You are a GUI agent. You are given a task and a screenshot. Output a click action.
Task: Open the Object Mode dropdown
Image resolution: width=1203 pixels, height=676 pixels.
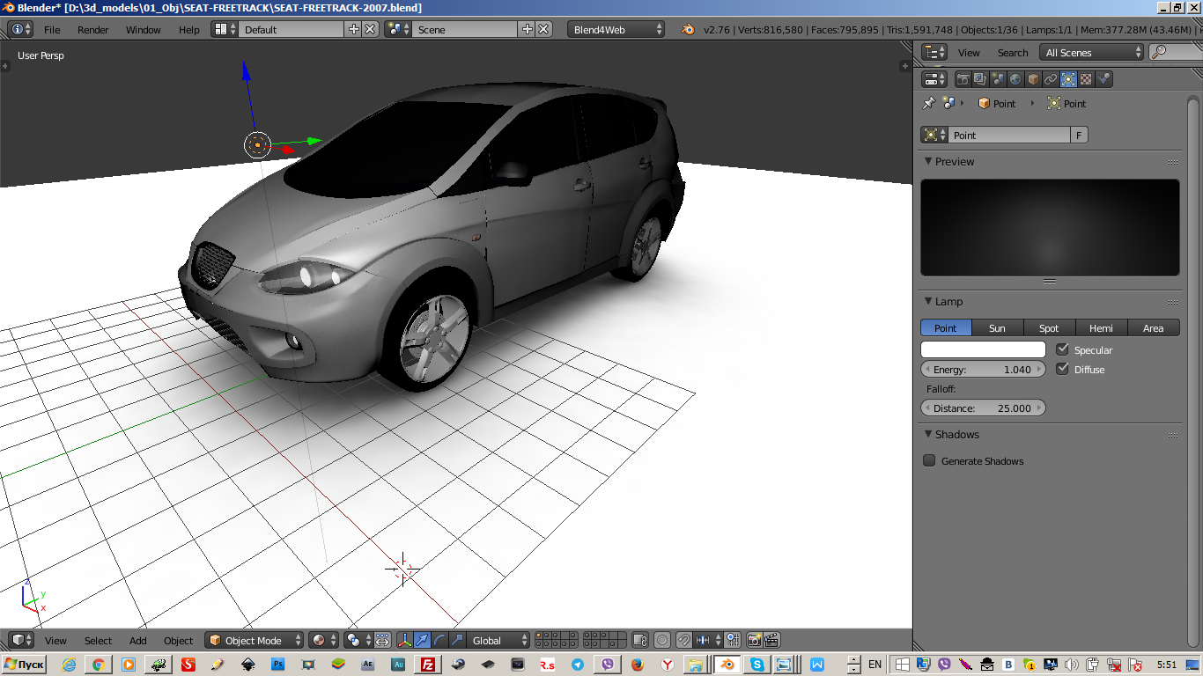tap(255, 640)
